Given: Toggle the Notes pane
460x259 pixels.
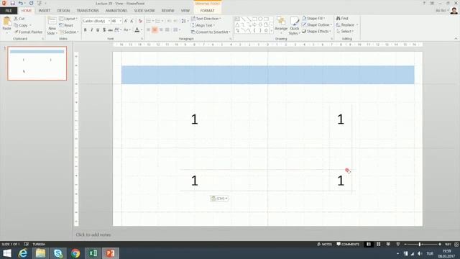Looking at the screenshot, I should point(324,244).
